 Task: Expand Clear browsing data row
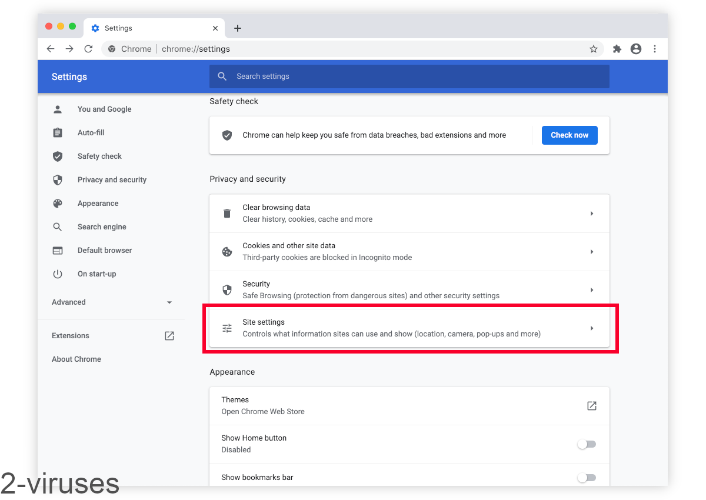[591, 214]
